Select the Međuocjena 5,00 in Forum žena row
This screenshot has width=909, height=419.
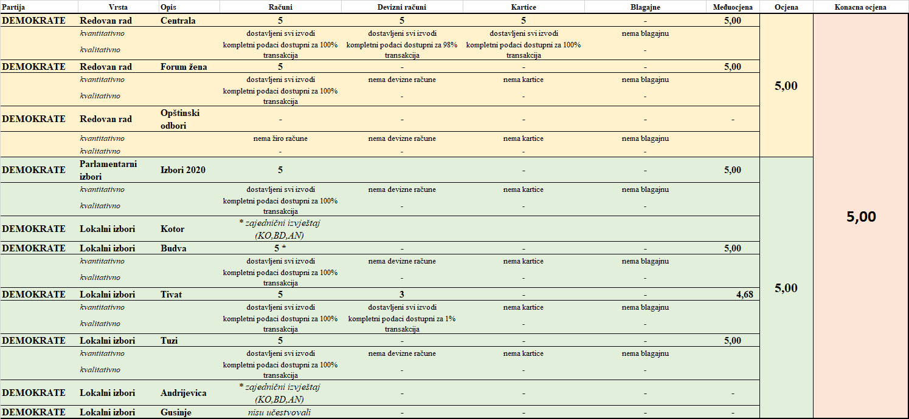733,67
